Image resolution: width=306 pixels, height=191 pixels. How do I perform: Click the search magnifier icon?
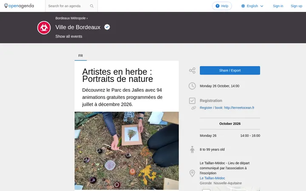point(92,6)
